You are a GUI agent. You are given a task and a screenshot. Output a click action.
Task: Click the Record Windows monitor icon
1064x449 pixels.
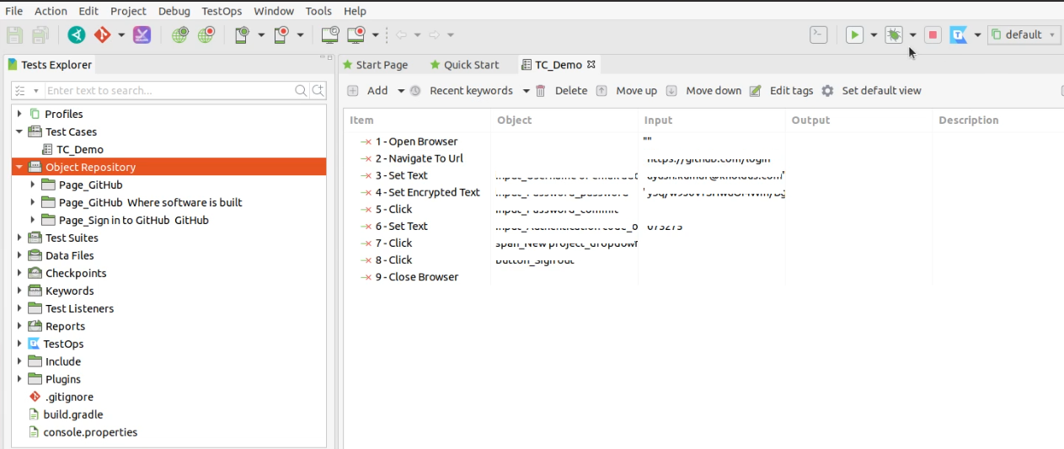click(357, 35)
